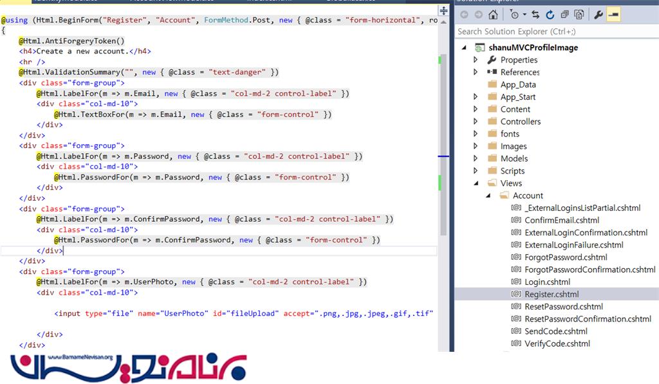Screen dimensions: 659x384
Task: Click the Collapse All icon
Action: pos(564,15)
